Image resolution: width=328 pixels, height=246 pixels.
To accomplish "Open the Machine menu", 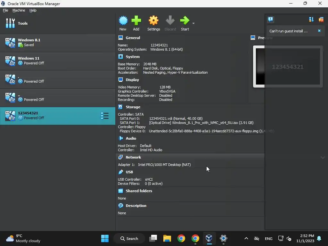I will coord(19,10).
